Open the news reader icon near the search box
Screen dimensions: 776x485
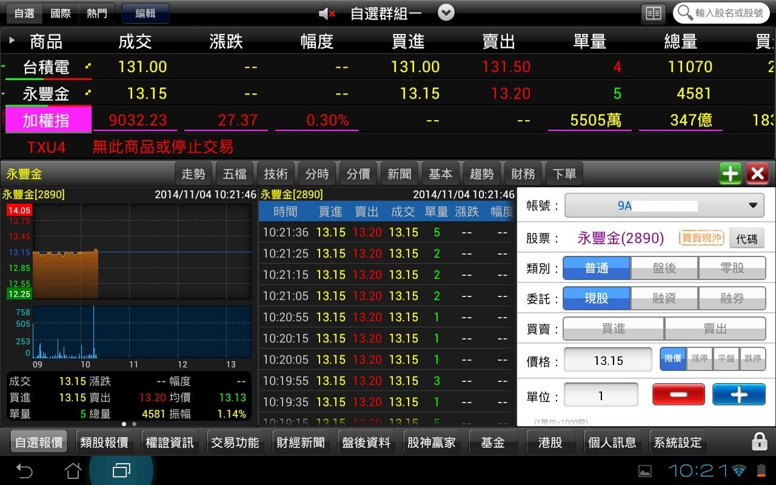pos(653,13)
